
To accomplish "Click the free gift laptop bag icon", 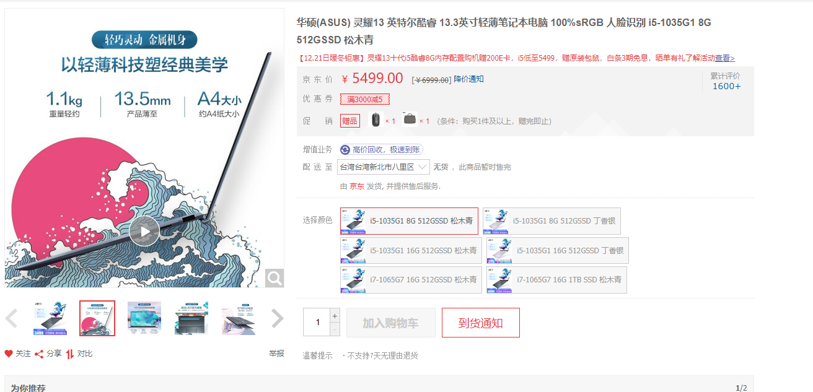I will (410, 119).
